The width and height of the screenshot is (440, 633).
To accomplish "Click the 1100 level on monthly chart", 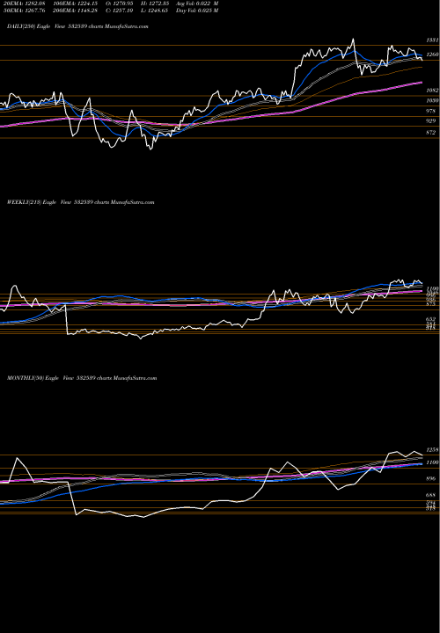I will (432, 462).
